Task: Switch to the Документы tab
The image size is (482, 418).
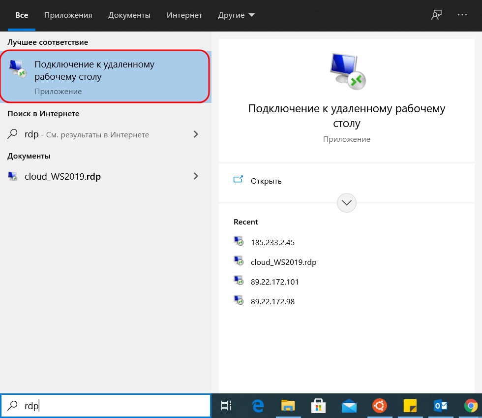Action: pyautogui.click(x=129, y=15)
